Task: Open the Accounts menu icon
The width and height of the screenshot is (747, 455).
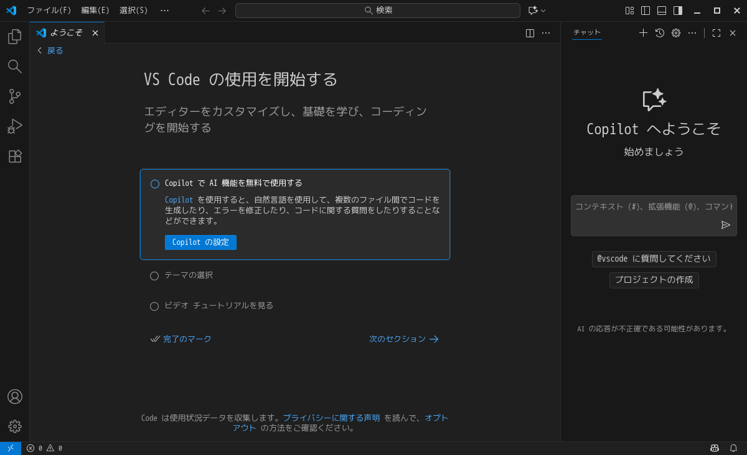Action: (x=15, y=397)
